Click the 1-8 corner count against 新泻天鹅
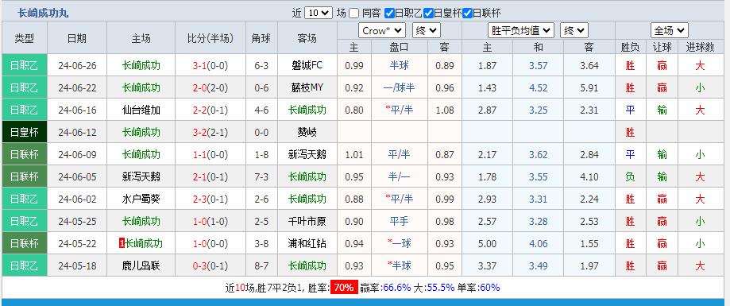 click(x=261, y=155)
